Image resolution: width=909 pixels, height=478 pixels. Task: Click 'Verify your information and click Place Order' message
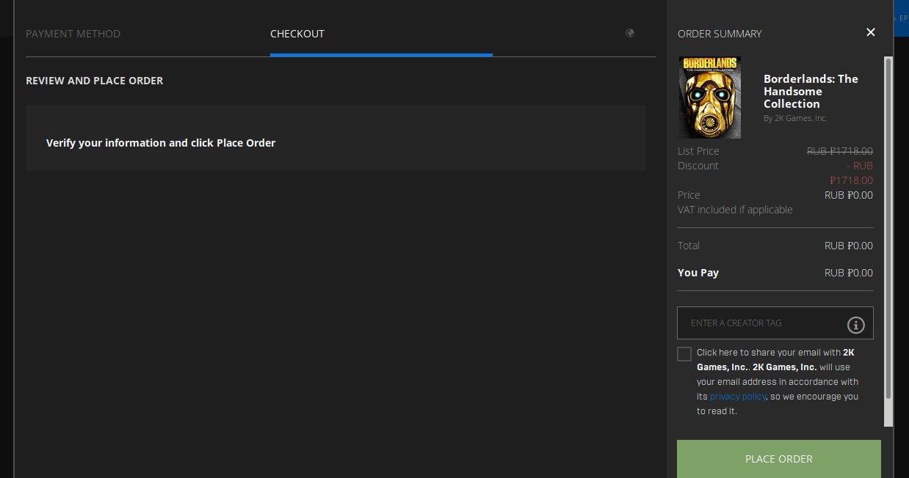[161, 143]
